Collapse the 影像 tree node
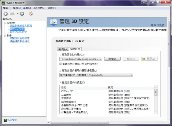The width and height of the screenshot is (172, 126). coord(5,36)
